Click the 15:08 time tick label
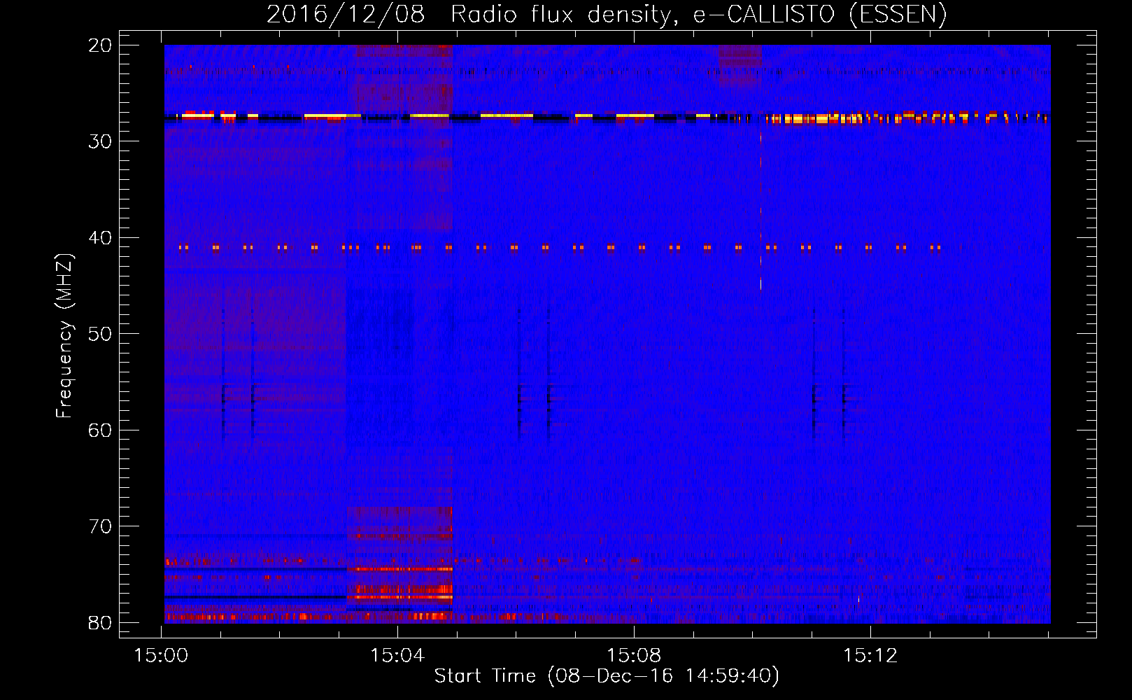This screenshot has height=700, width=1132. 634,656
